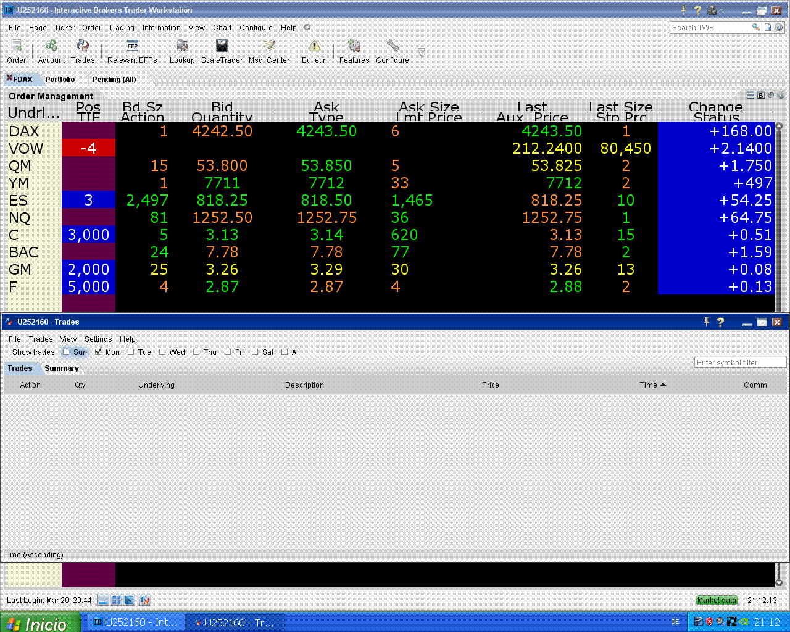This screenshot has height=632, width=790.
Task: Open the Bulletin warning icon
Action: (314, 51)
